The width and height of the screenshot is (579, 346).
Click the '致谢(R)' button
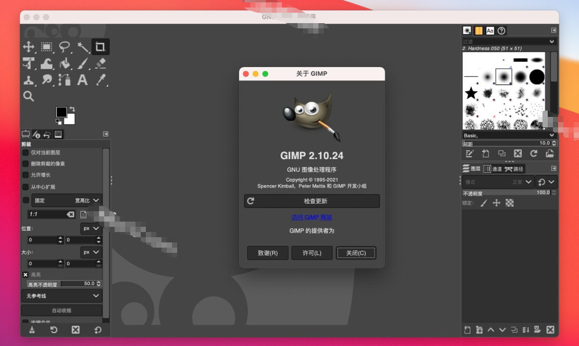[267, 253]
